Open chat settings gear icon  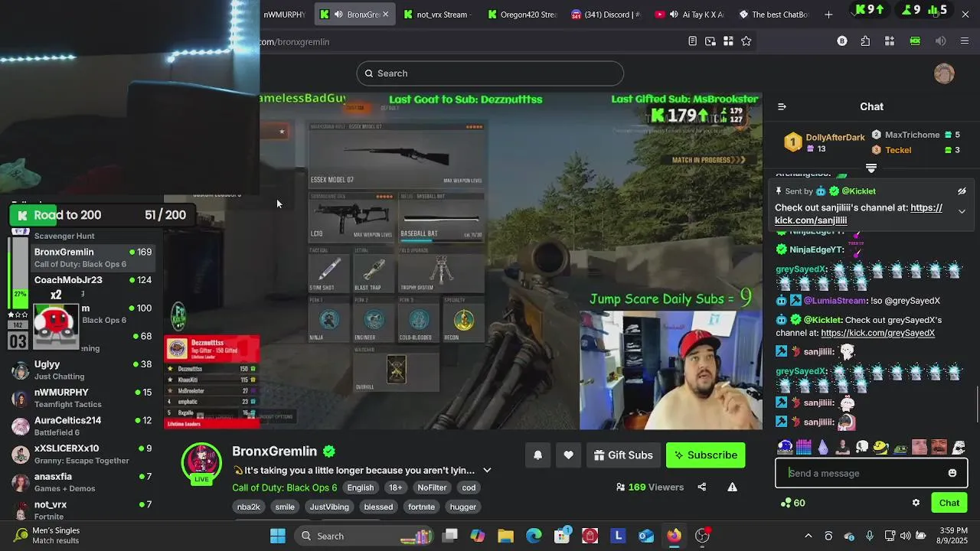click(x=916, y=503)
